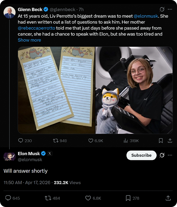The width and height of the screenshot is (177, 207).
Task: Share Elon Musk's reply
Action: tap(168, 198)
